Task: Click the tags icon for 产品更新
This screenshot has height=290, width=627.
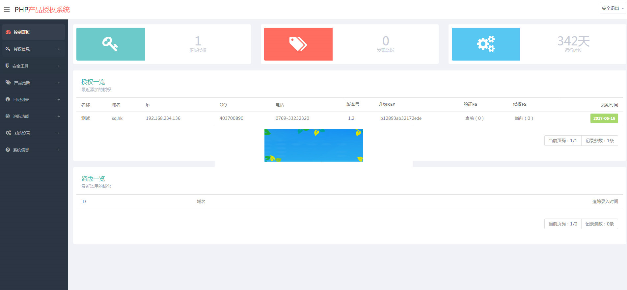Action: pyautogui.click(x=8, y=83)
